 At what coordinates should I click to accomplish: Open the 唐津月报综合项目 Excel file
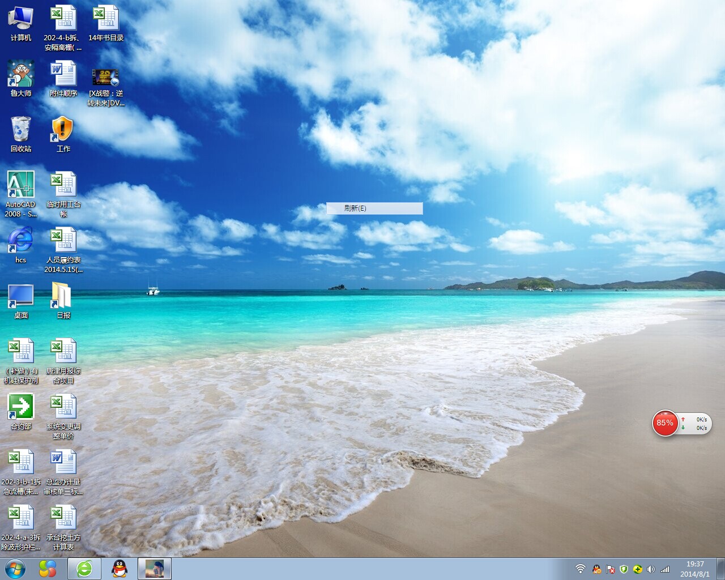(63, 361)
